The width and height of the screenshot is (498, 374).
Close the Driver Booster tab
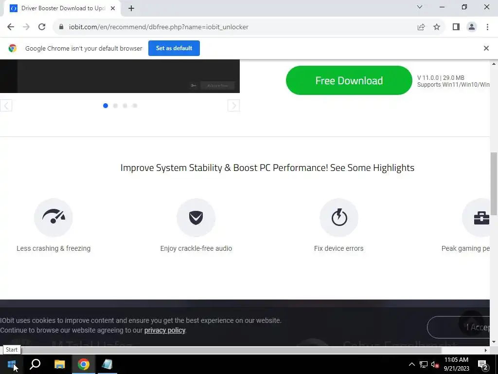pyautogui.click(x=113, y=8)
